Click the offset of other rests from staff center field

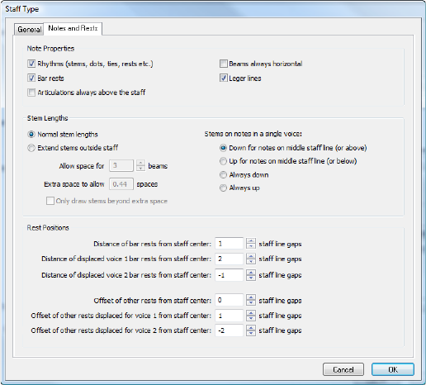click(x=229, y=300)
